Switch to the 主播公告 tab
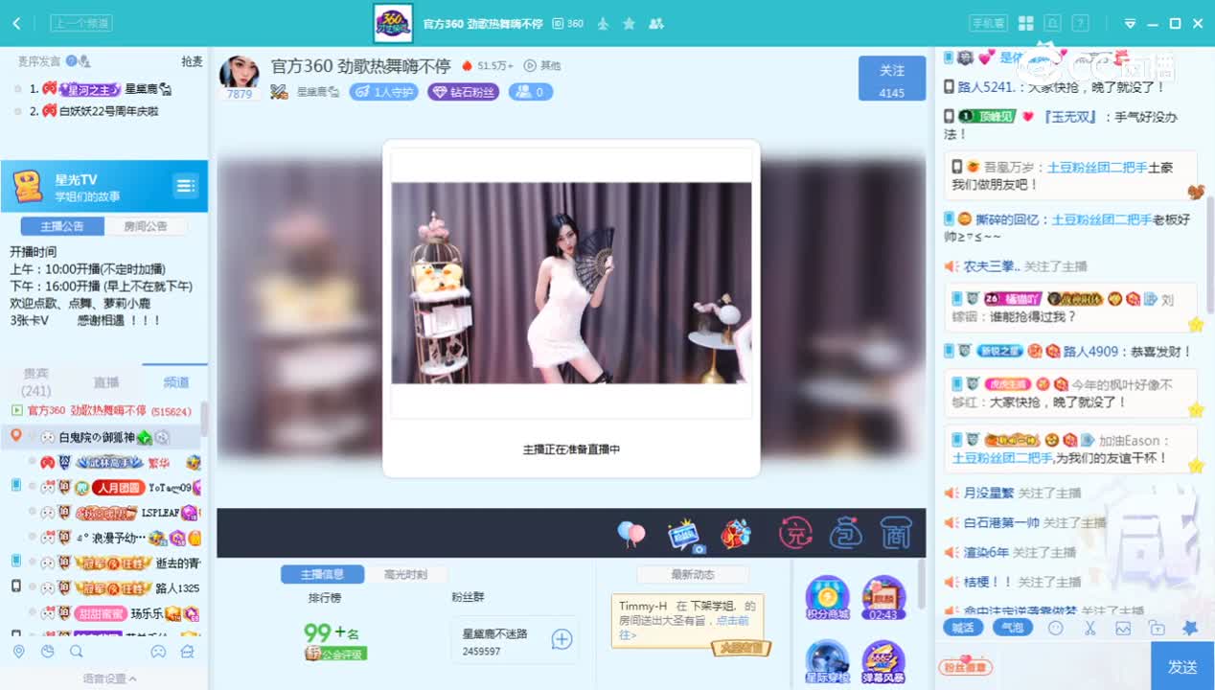The width and height of the screenshot is (1215, 690). point(62,226)
